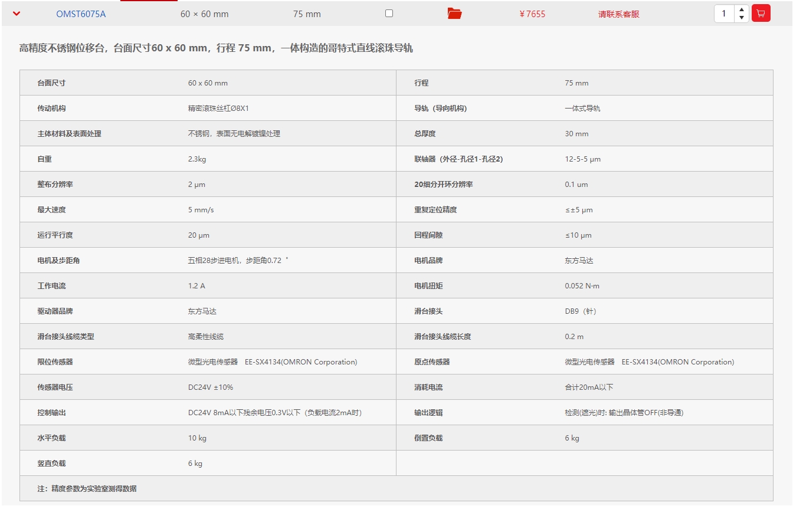Viewport: 793px width, 506px height.
Task: Click the 60 × 60 mm size in product row
Action: (204, 14)
